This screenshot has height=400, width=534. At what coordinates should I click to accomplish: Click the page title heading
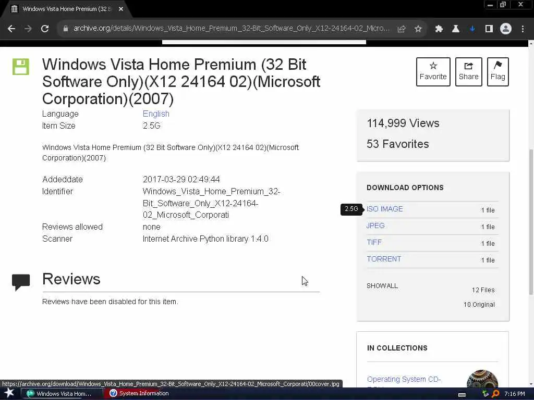(181, 82)
